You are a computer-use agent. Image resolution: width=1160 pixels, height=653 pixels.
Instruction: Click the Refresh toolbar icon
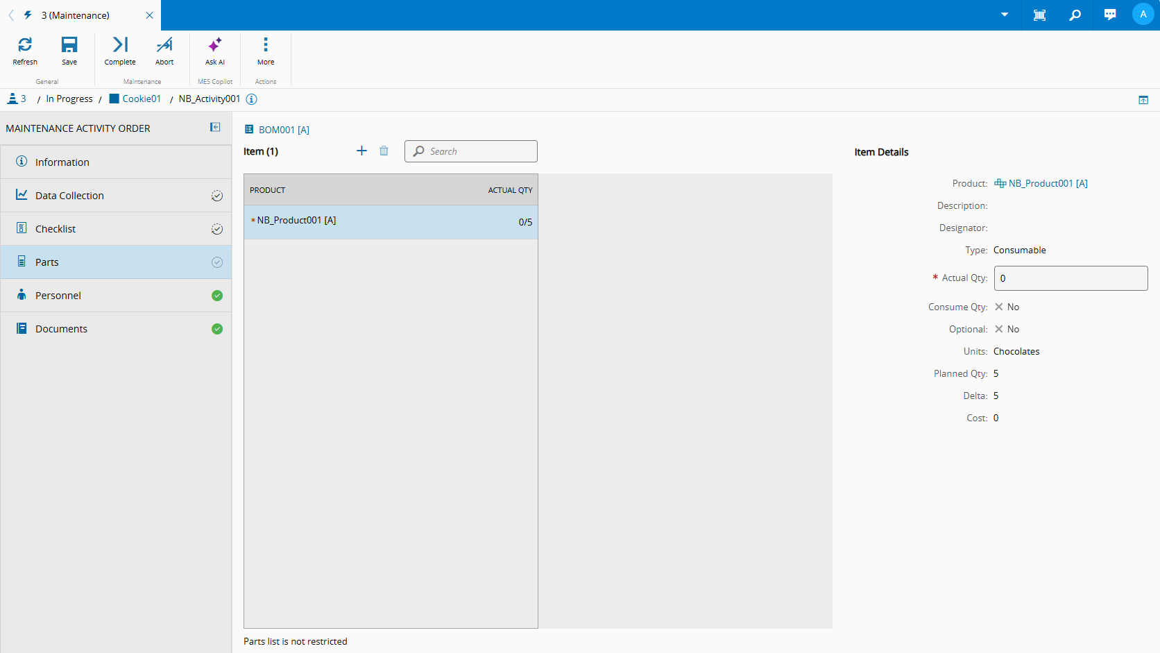[x=25, y=51]
